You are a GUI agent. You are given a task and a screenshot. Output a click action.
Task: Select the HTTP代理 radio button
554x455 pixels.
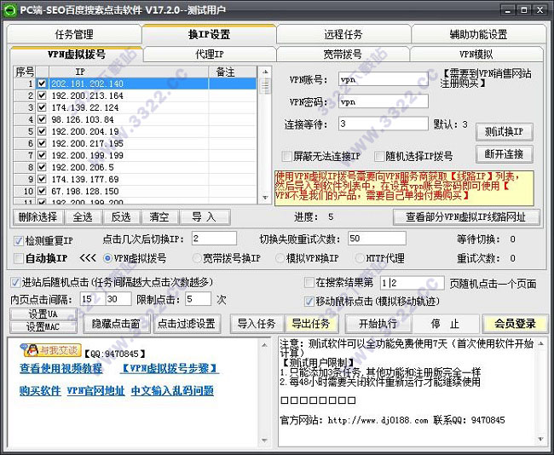[x=358, y=258]
